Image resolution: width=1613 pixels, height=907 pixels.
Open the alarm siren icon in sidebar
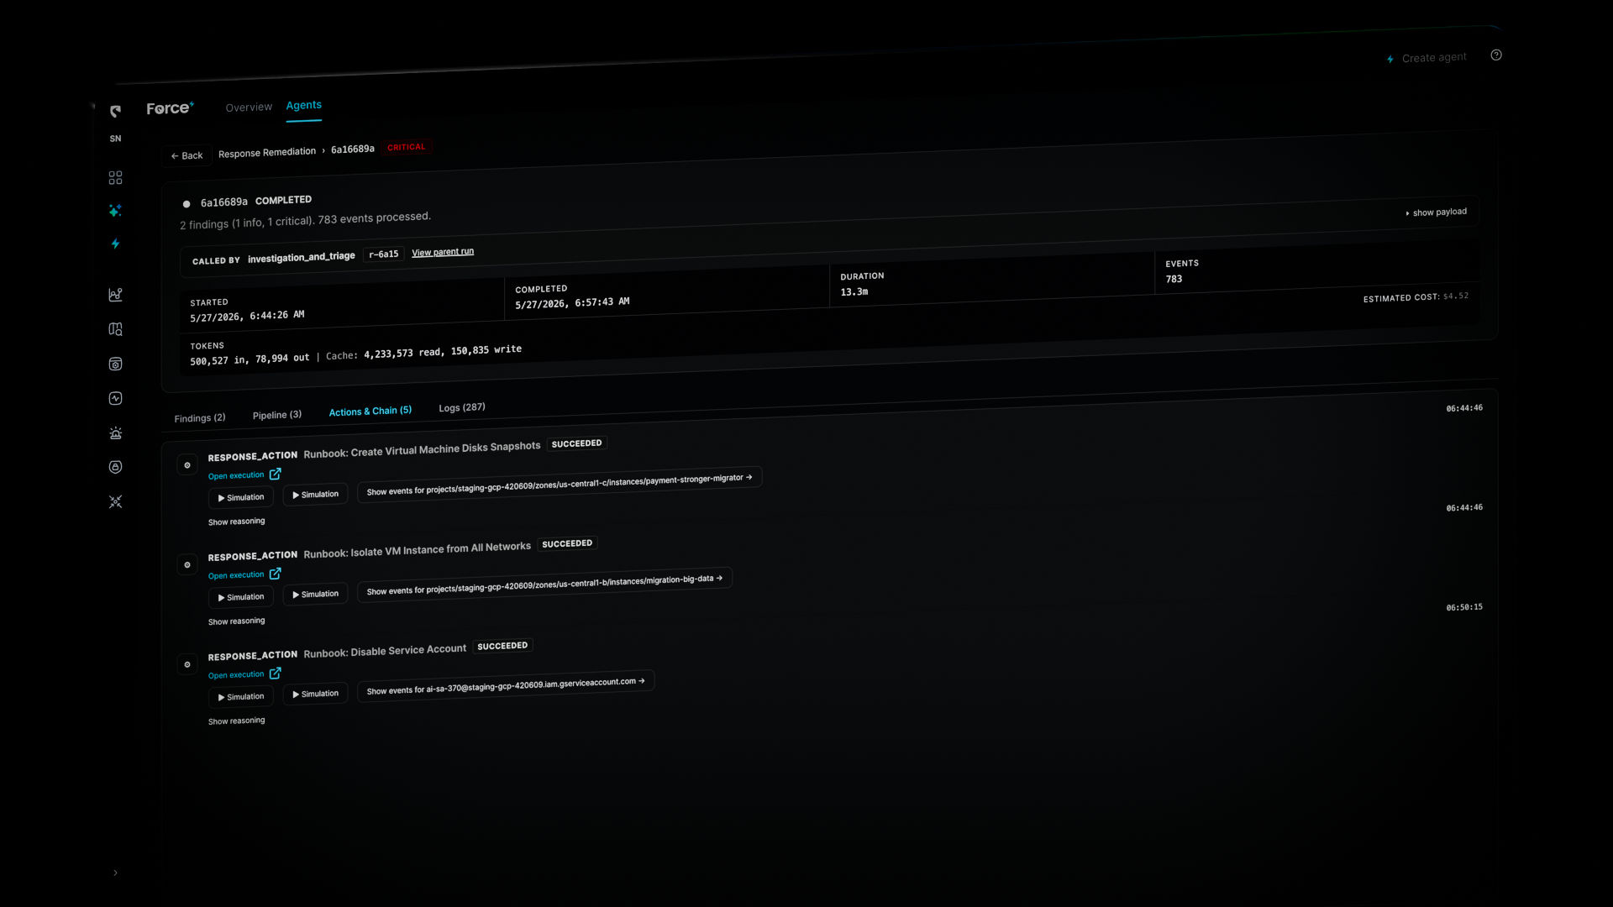pos(115,433)
